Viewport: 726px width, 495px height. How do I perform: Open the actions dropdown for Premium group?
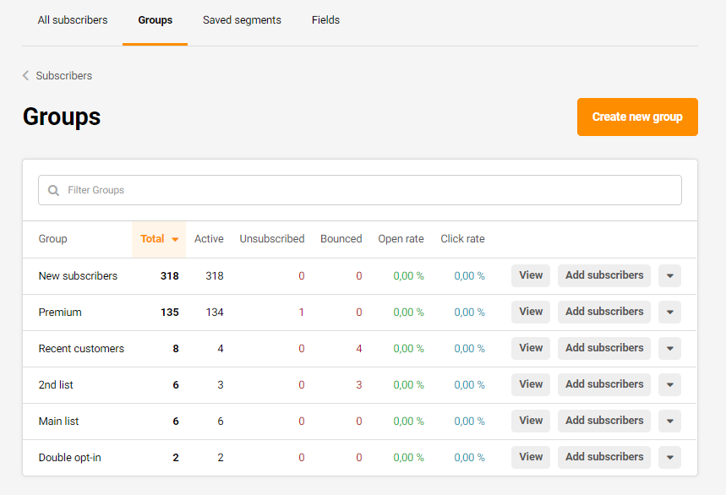[669, 312]
